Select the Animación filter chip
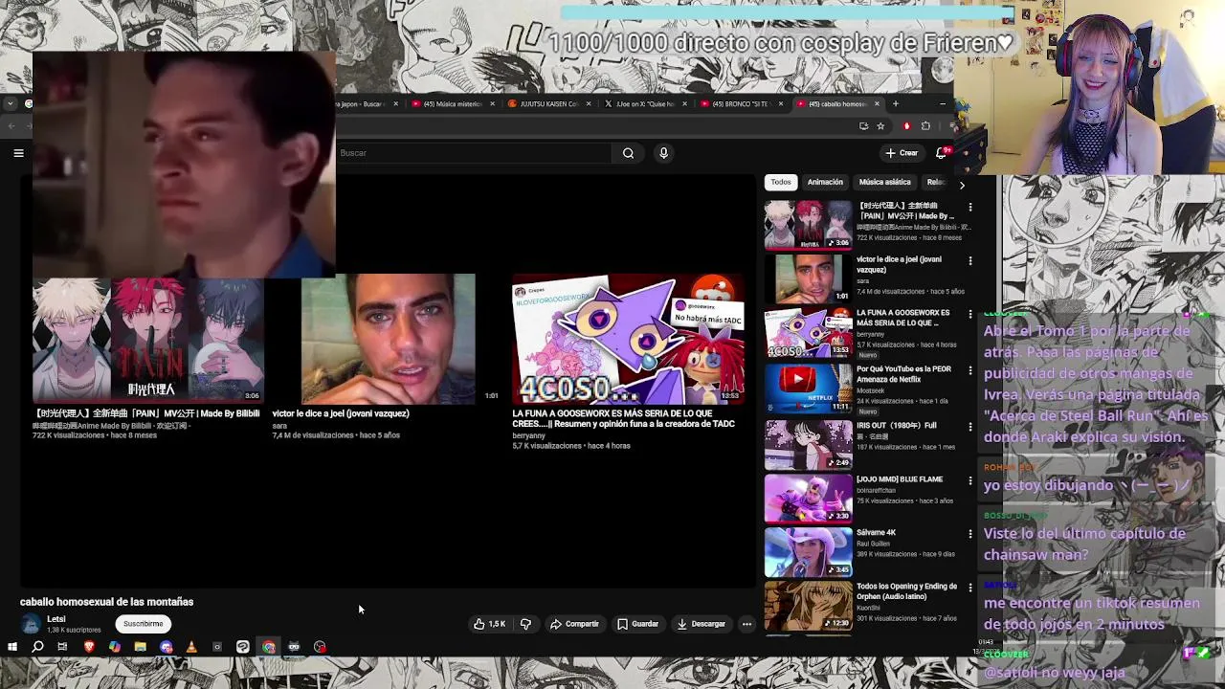The width and height of the screenshot is (1225, 689). (825, 182)
